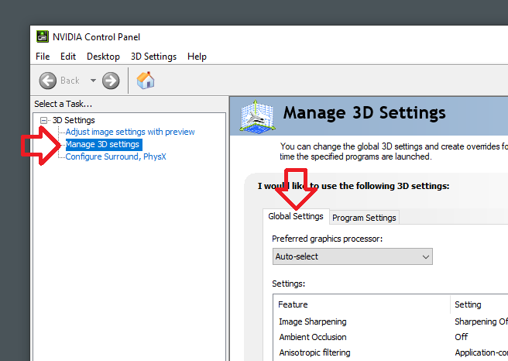Select Manage 3D settings task
Viewport: 508px width, 361px height.
pyautogui.click(x=104, y=144)
